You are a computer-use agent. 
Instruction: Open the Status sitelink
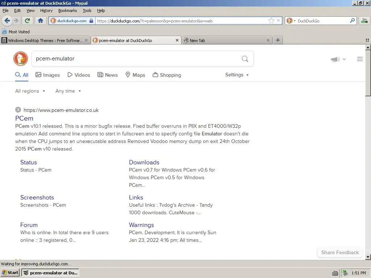tap(29, 163)
